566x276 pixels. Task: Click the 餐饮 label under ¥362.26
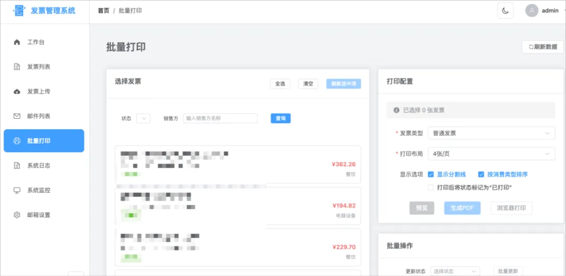351,175
